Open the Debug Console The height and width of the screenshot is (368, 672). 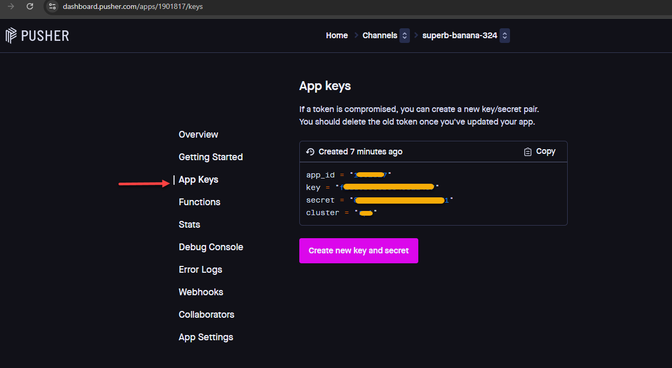(211, 247)
